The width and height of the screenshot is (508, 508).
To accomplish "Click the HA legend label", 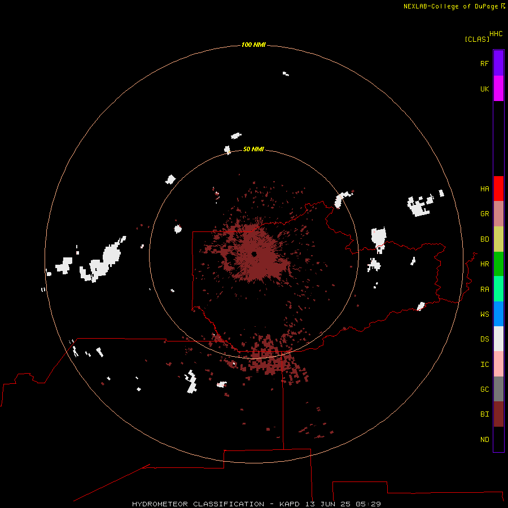I will pos(484,189).
